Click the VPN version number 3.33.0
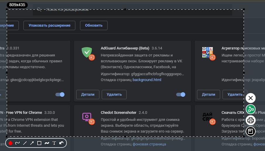Image resolution: width=265 pixels, height=151 pixels. (50, 113)
